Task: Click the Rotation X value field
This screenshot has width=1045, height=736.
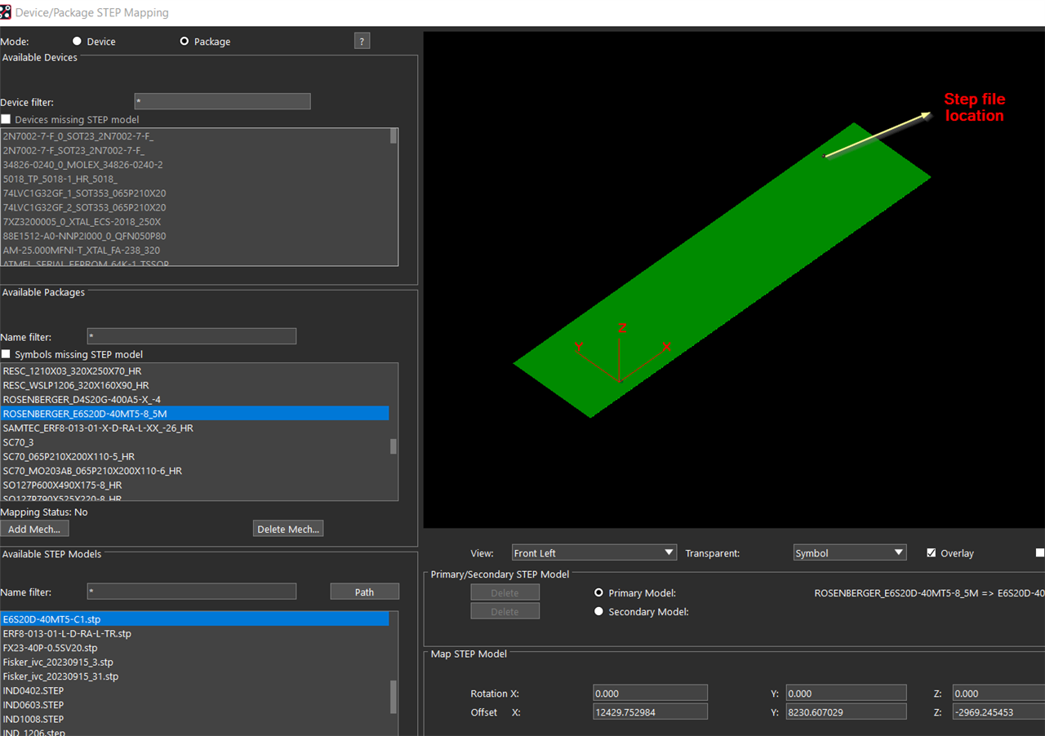Action: [650, 694]
